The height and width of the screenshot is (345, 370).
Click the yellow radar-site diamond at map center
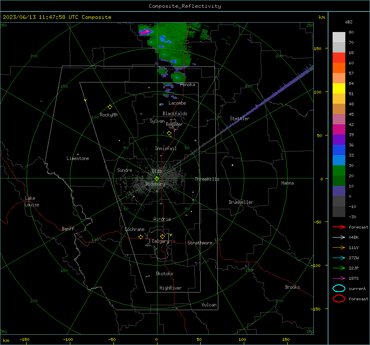(x=157, y=179)
